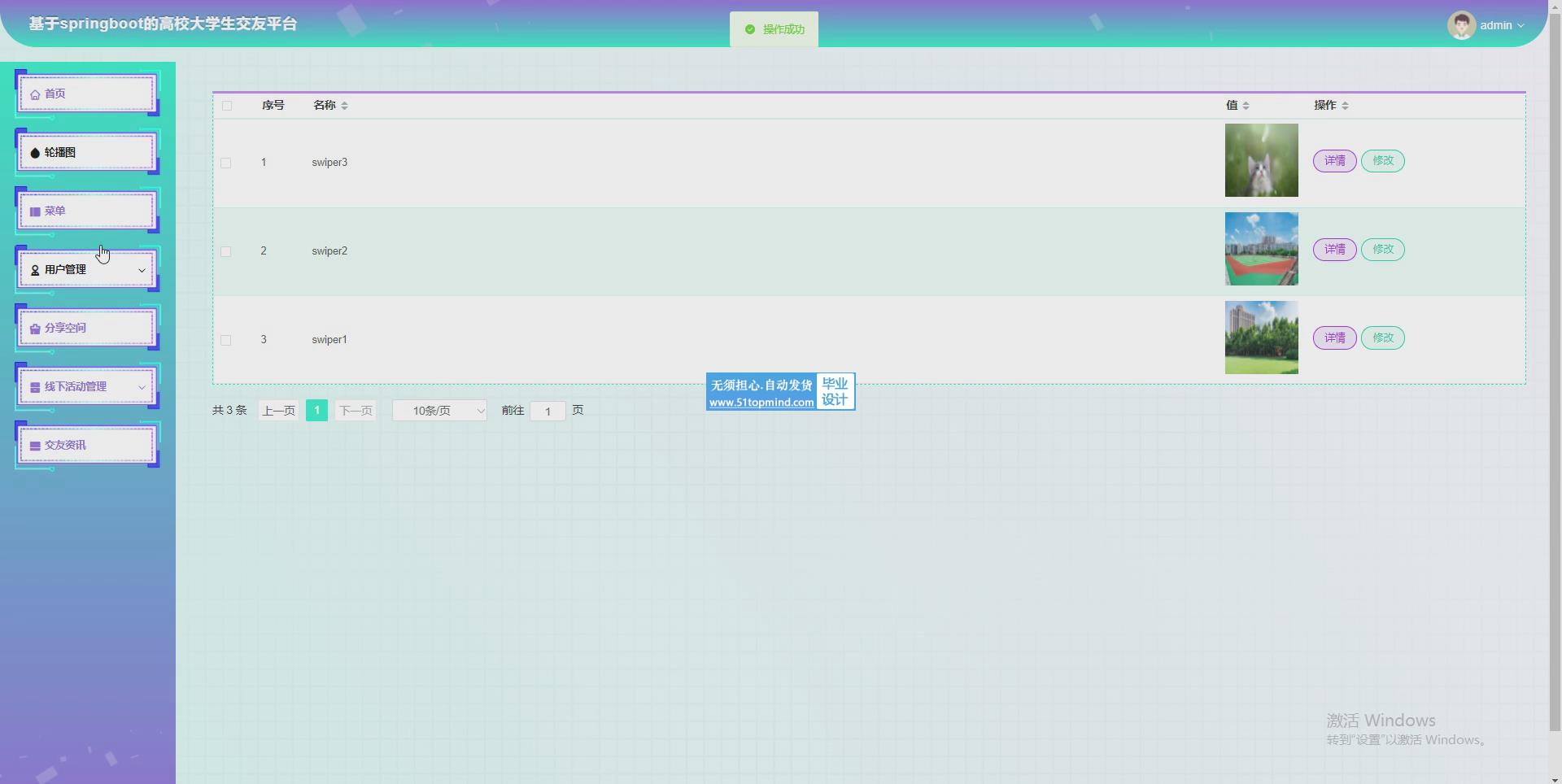Screen dimensions: 1562x784
Task: Click the home icon beside 首页
Action: pyautogui.click(x=35, y=94)
